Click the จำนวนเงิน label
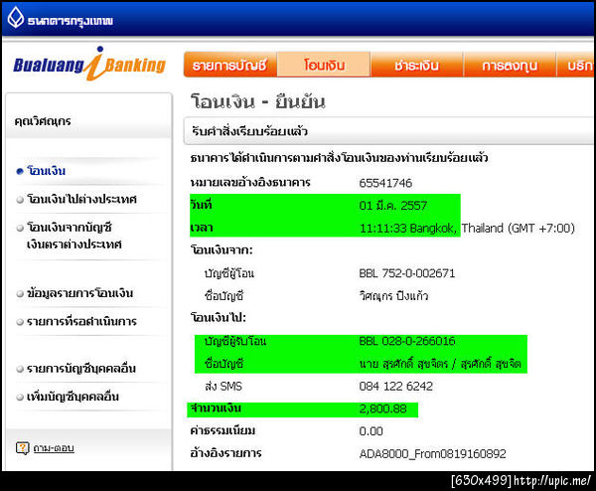 point(216,409)
